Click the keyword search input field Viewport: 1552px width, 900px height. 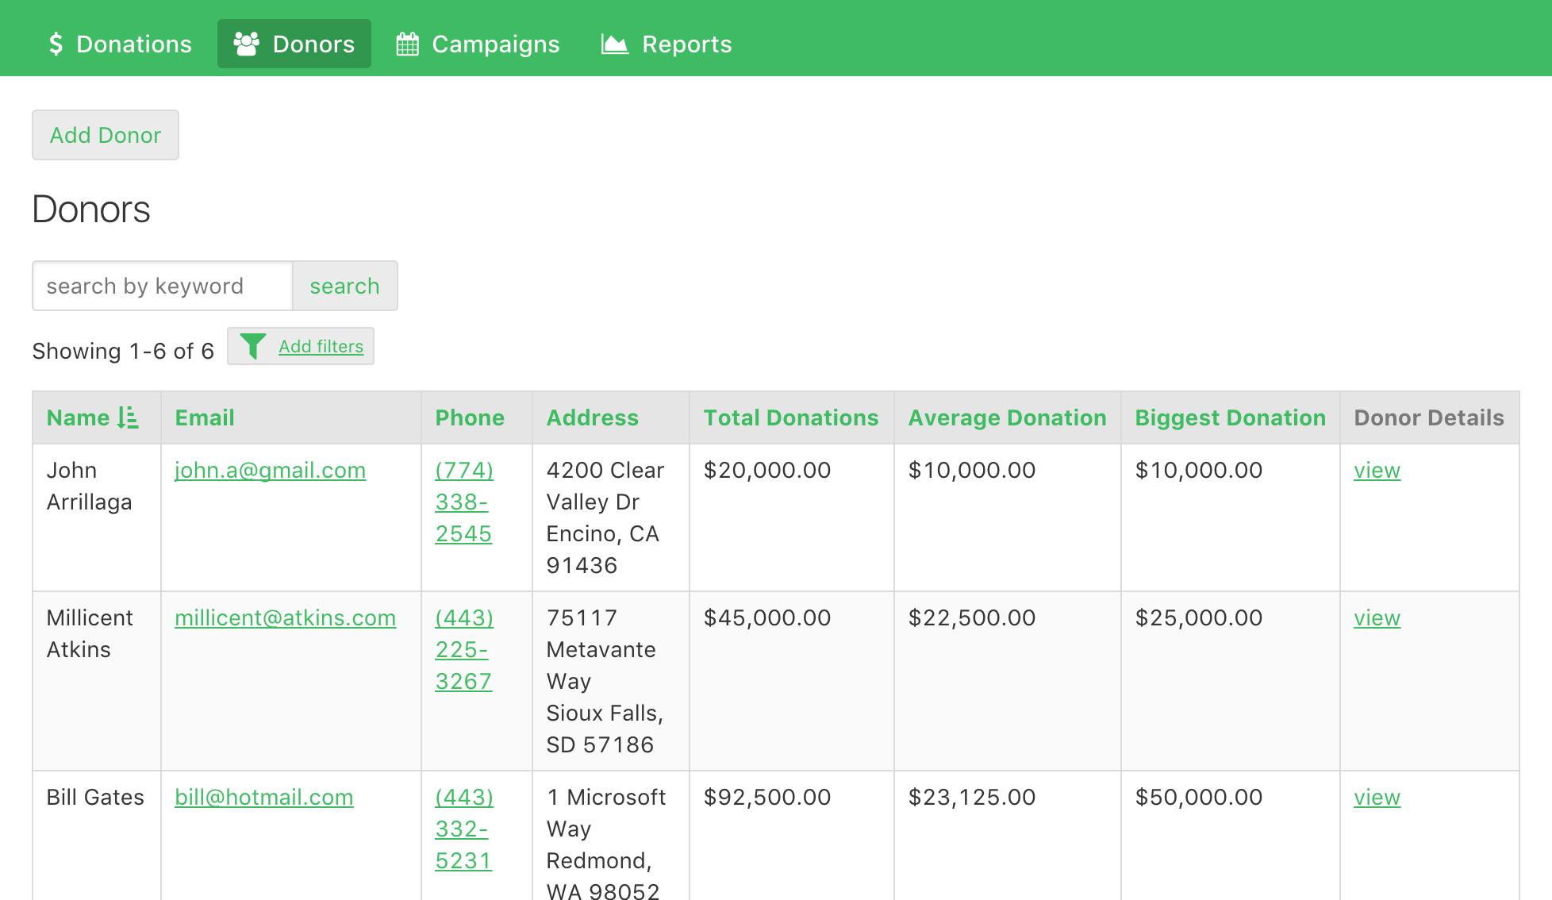pos(160,286)
